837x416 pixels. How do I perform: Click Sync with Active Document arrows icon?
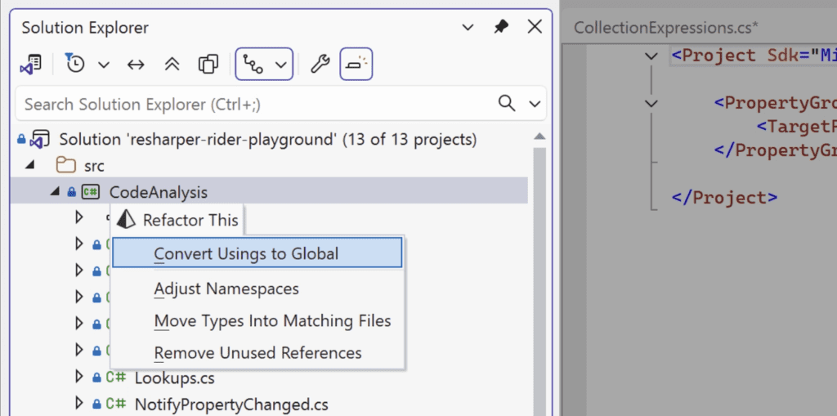[x=136, y=65]
